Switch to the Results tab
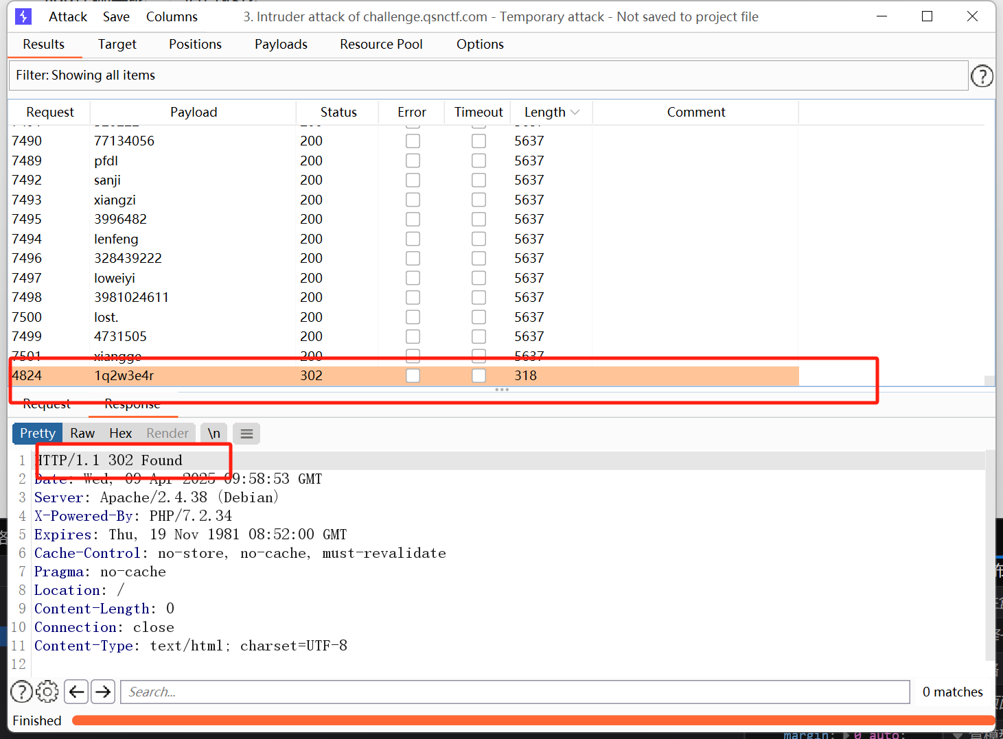The height and width of the screenshot is (739, 1003). [x=44, y=45]
